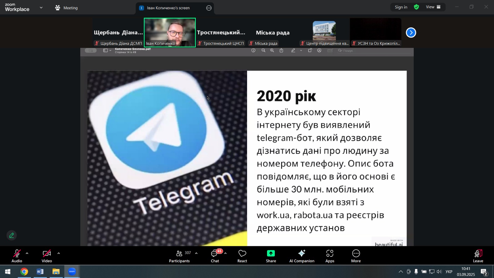
Task: Open the Participants panel
Action: [x=179, y=256]
